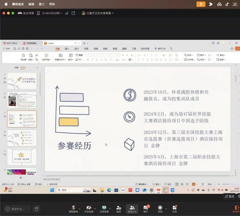Screen dimensions: 240x216
Task: Click the 共享屏幕 share screen icon
Action: (x=104, y=208)
